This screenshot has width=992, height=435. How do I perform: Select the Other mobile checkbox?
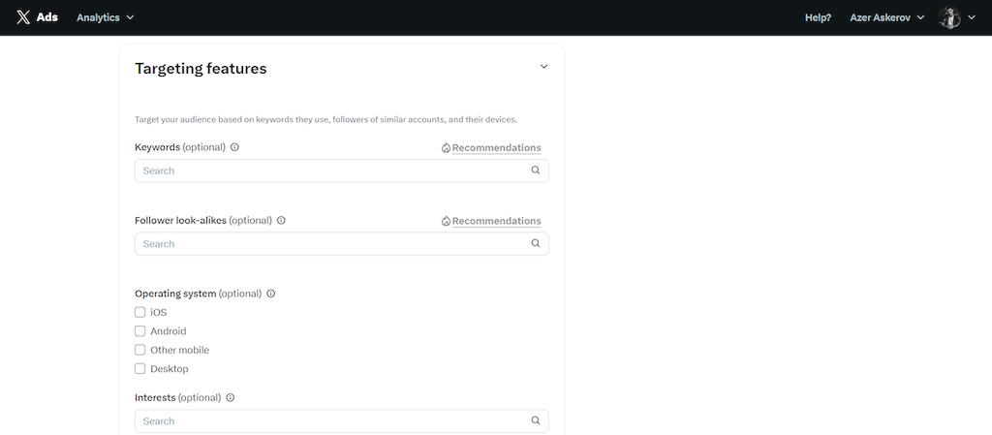tap(139, 351)
